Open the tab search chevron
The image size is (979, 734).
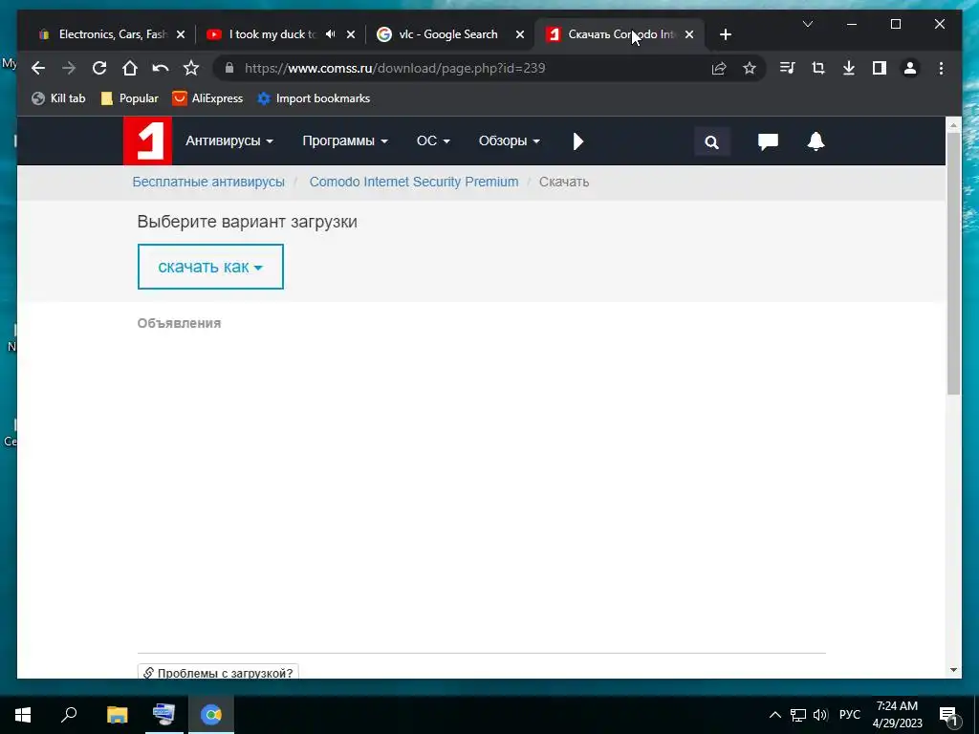click(x=807, y=24)
